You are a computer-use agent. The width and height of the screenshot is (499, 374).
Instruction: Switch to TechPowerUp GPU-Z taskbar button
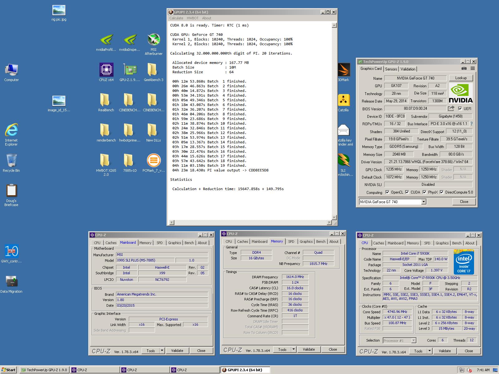point(44,370)
